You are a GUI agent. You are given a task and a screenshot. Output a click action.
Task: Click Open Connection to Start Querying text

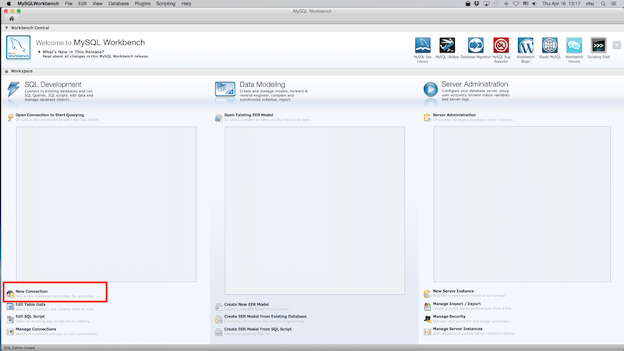click(x=50, y=115)
